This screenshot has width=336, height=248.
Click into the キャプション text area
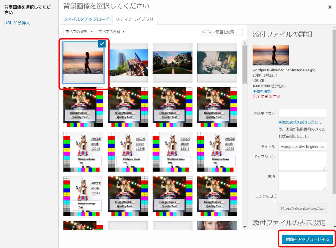point(303,161)
